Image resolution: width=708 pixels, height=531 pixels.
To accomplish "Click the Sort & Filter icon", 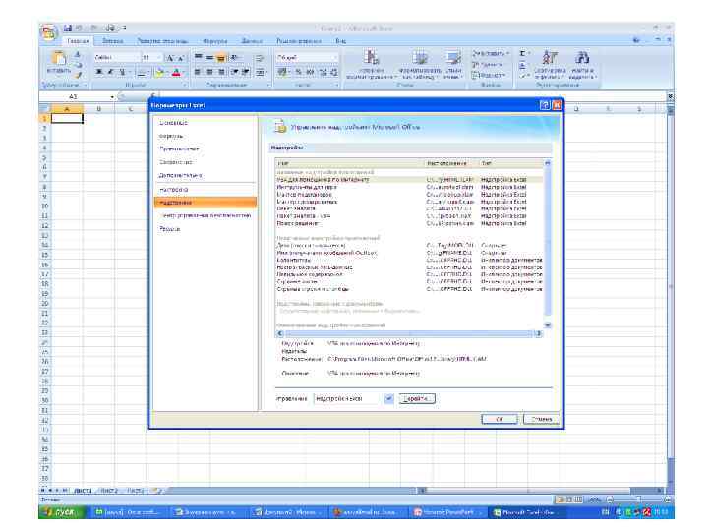I will (550, 58).
